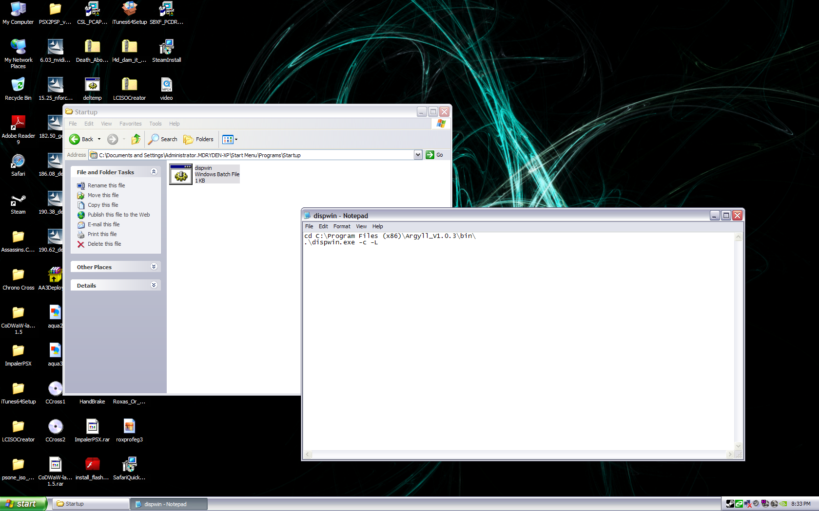Click the Views button in Explorer toolbar

point(228,140)
